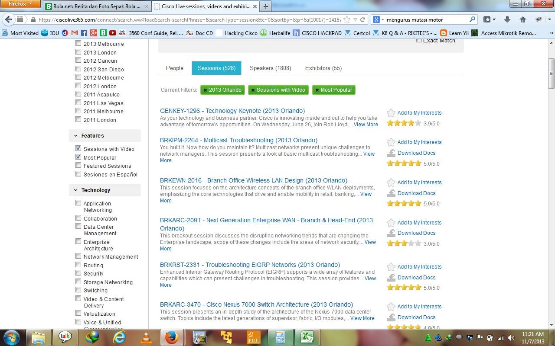Expand View More for BRKARC-3470 description
The image size is (555, 346).
362,318
